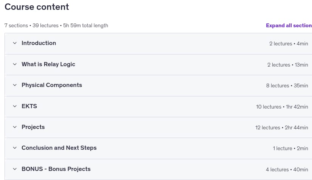
Task: Open the EKTS section chevron arrow
Action: point(15,106)
